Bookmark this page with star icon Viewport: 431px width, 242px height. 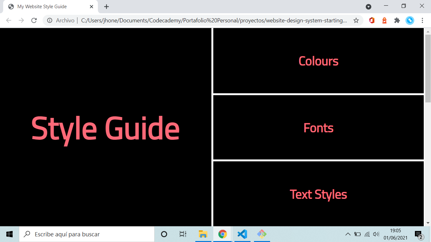pyautogui.click(x=356, y=20)
